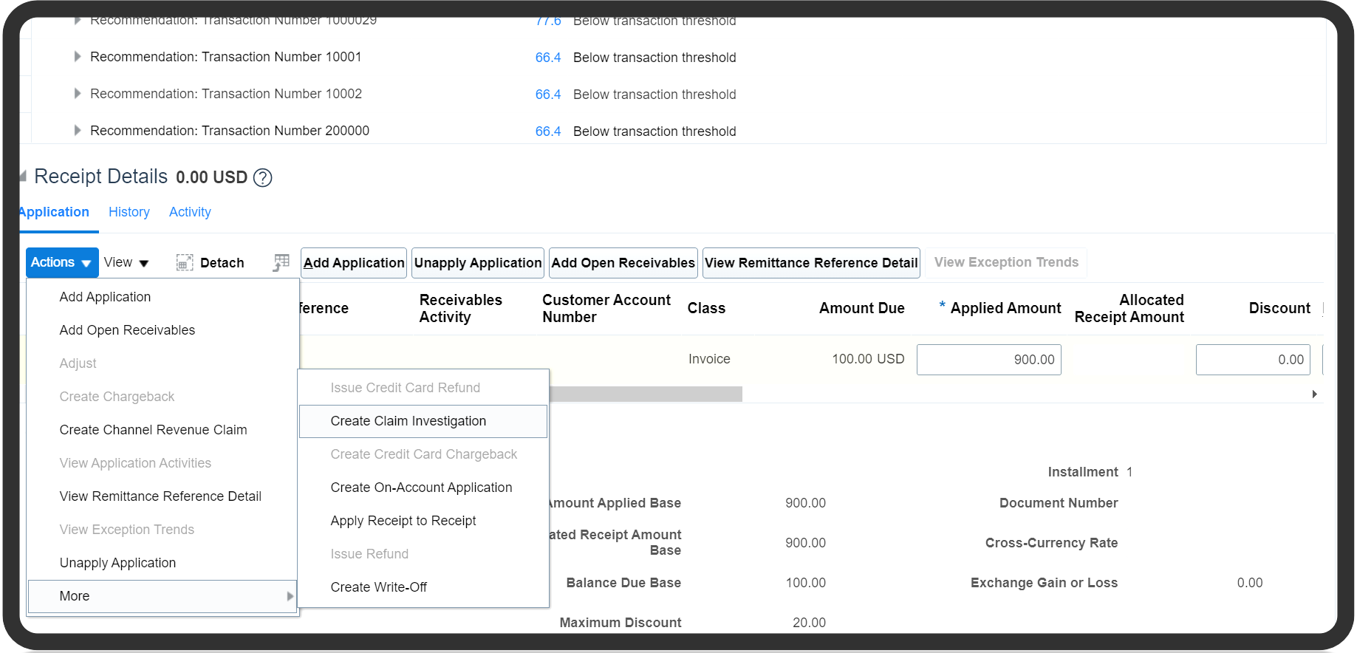Open the Receipt Details help icon
The width and height of the screenshot is (1357, 653).
pyautogui.click(x=262, y=178)
